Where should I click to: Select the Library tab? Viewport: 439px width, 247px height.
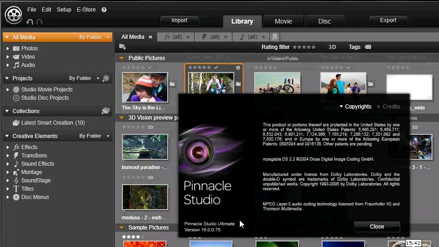242,21
